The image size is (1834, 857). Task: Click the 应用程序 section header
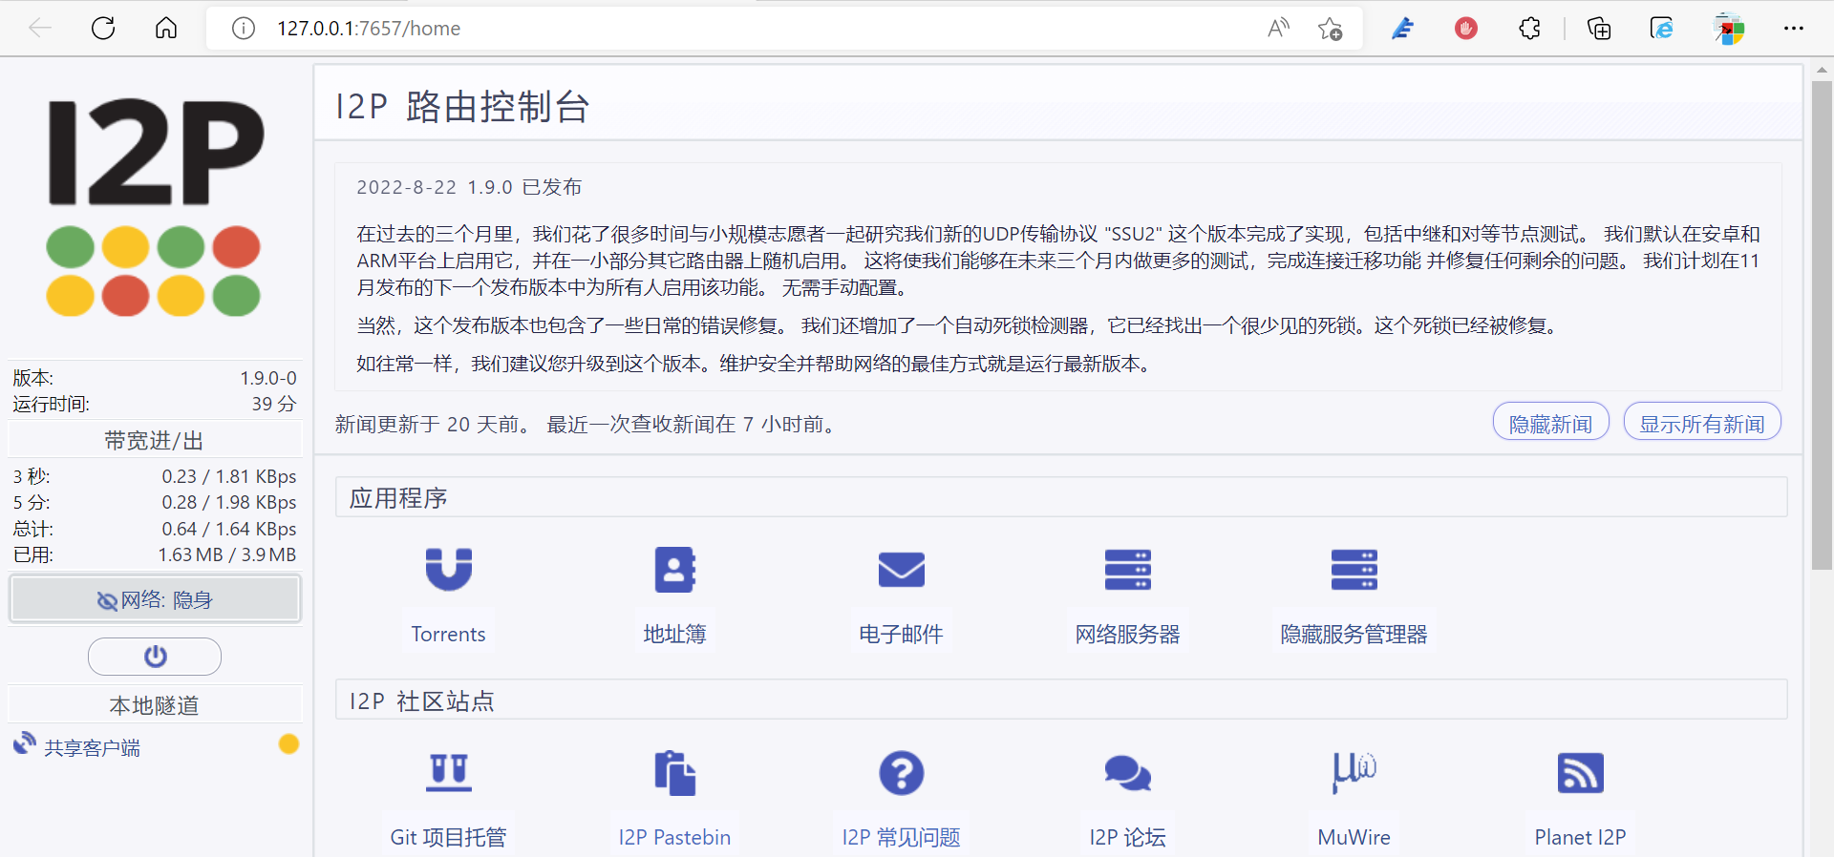tap(1061, 497)
